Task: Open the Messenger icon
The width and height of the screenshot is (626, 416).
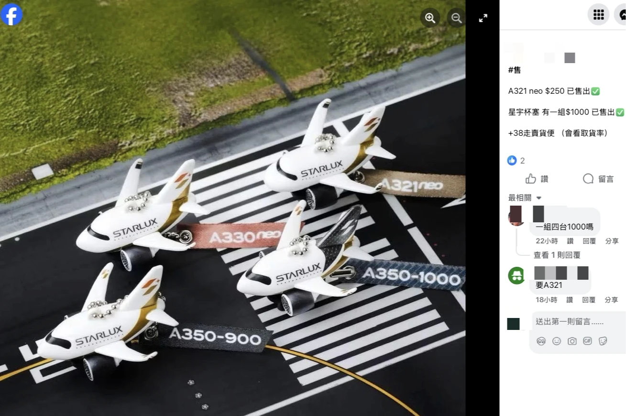Action: 621,14
